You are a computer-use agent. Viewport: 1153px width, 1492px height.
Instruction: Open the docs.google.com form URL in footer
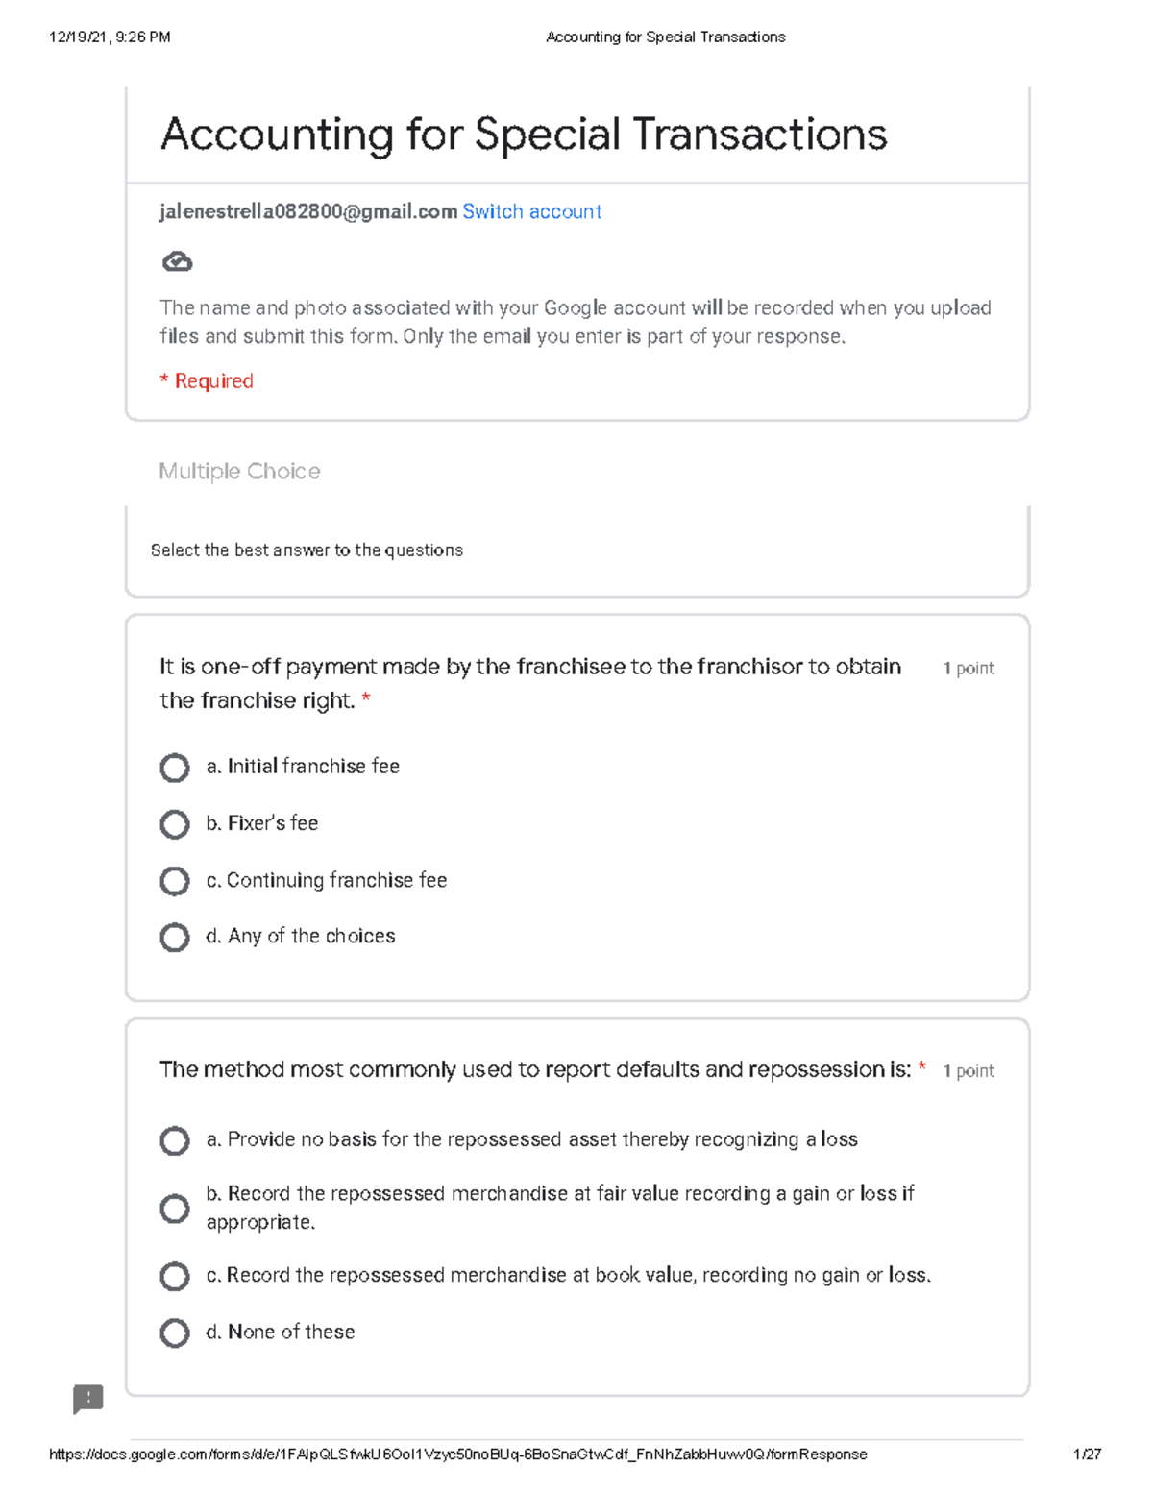pos(457,1455)
